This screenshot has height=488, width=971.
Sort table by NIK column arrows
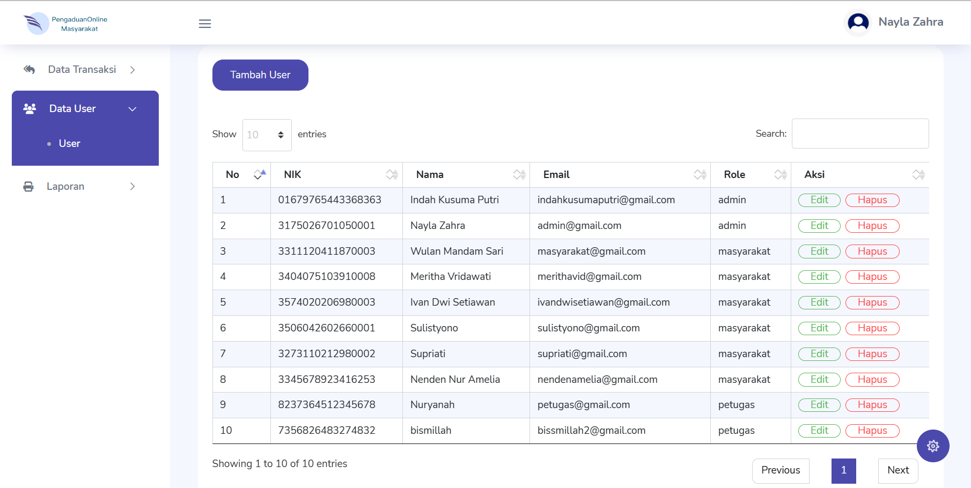coord(392,174)
